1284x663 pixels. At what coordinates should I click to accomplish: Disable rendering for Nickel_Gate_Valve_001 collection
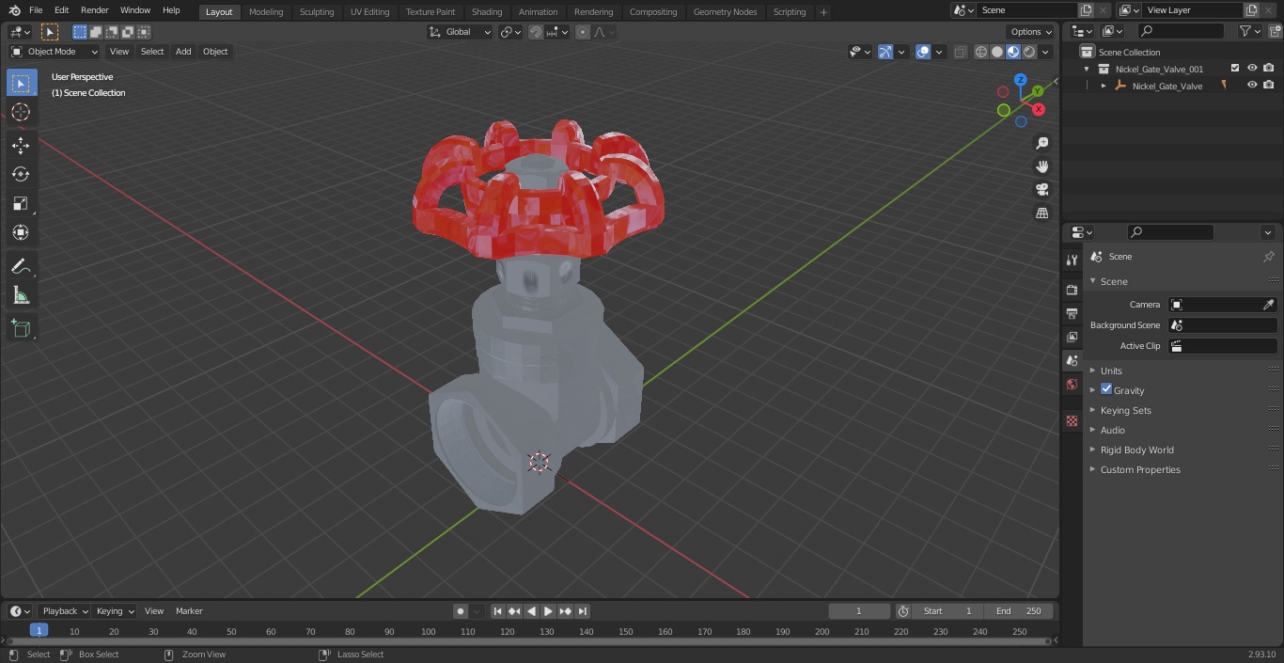coord(1269,69)
